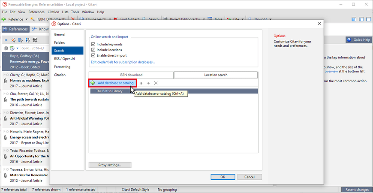Toggle the Include keywords checkbox
The height and width of the screenshot is (193, 373).
point(93,44)
